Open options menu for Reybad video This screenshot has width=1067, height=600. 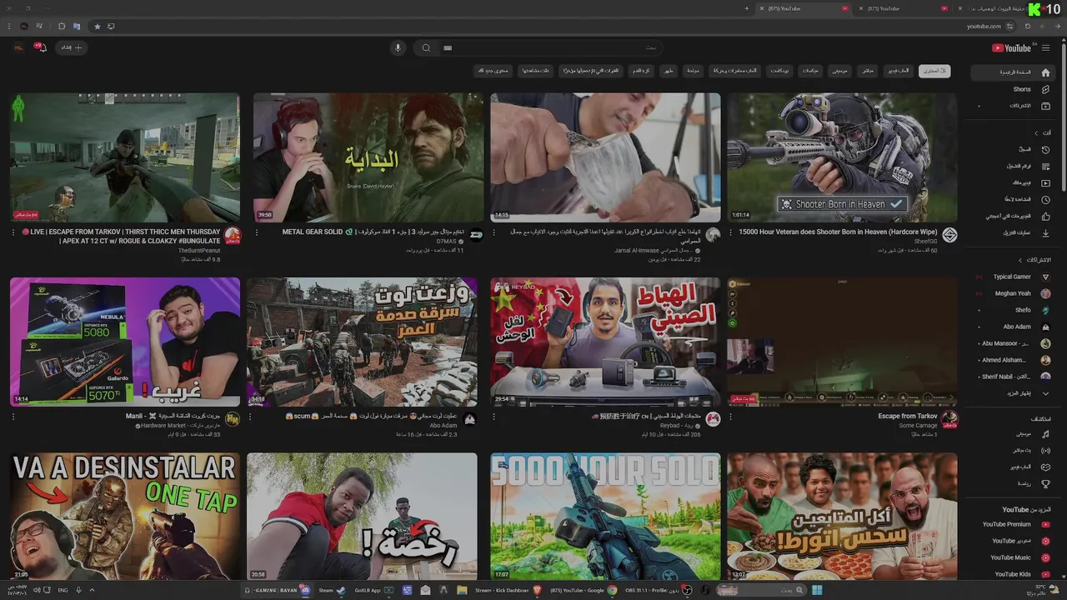(x=494, y=416)
